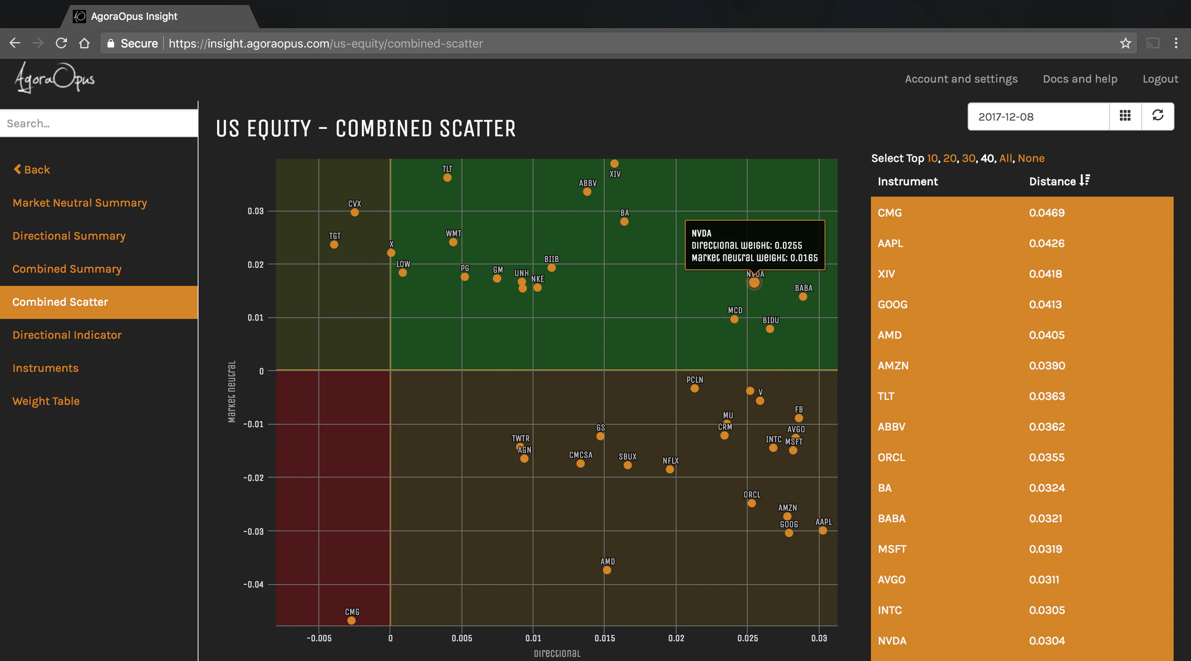Select the AMZN row in instrument table

pyautogui.click(x=1022, y=365)
